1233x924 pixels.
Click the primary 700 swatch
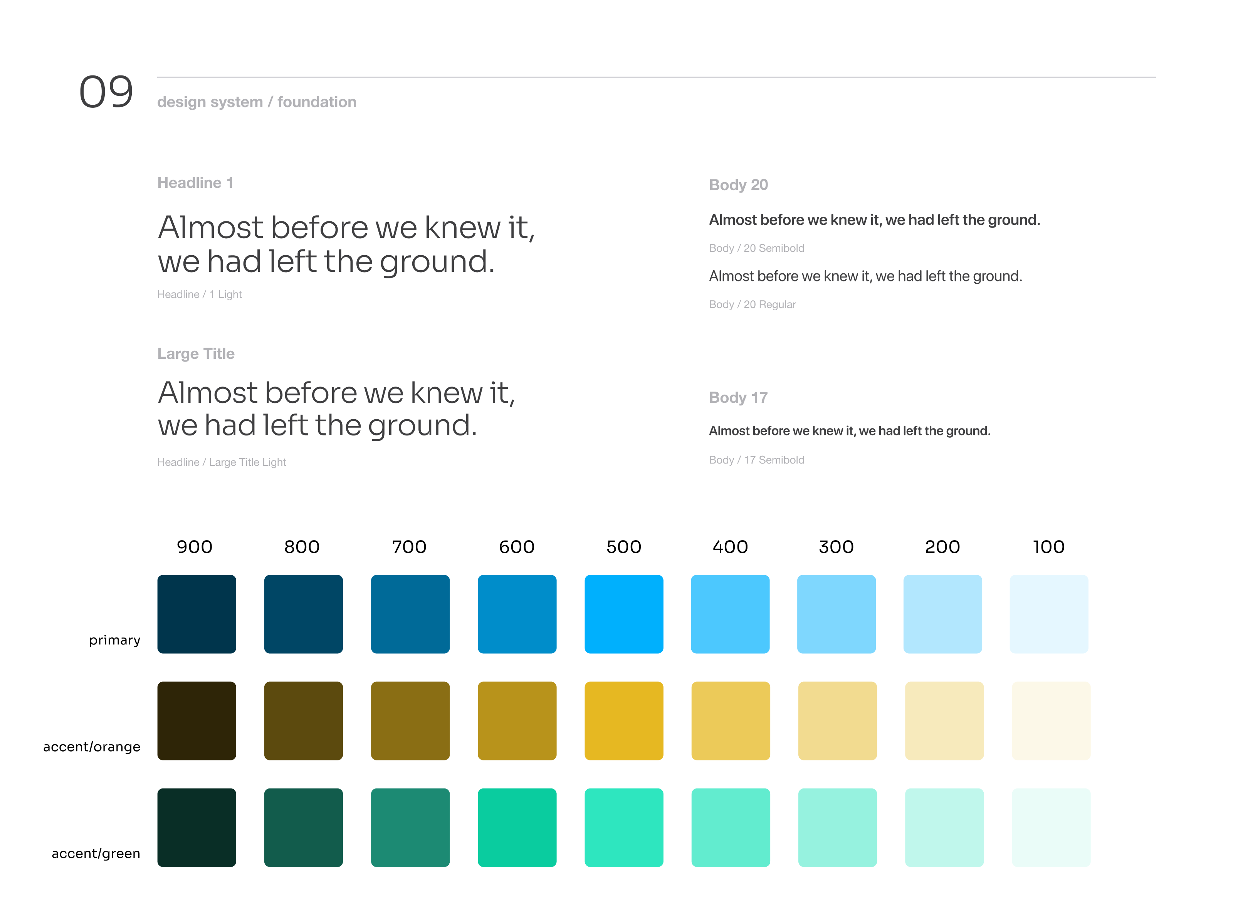[x=410, y=614]
